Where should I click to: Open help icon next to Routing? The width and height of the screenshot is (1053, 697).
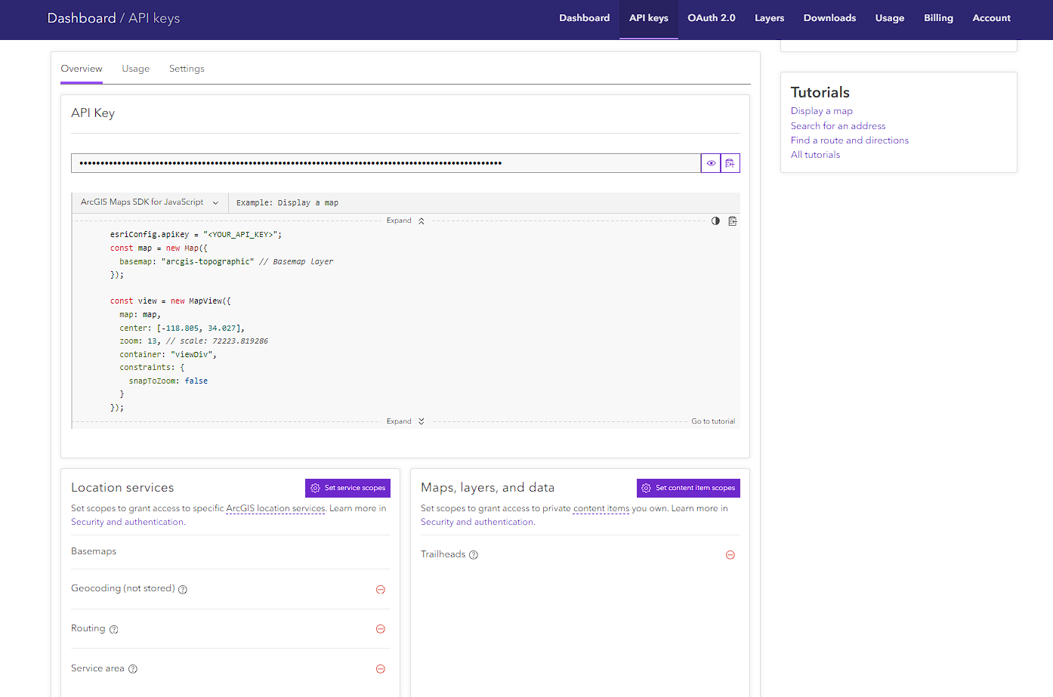[x=114, y=630]
